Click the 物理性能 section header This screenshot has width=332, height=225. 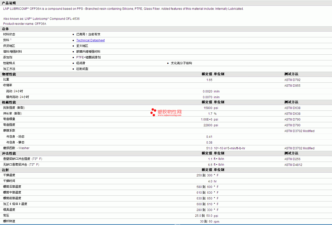tap(9, 74)
